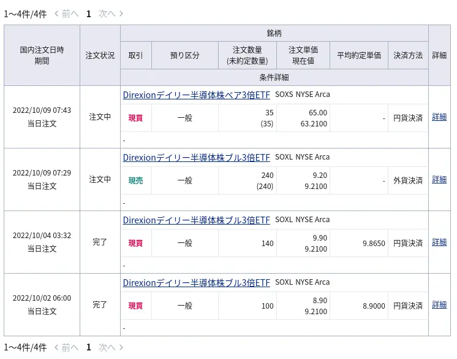
Task: Click 円貨決済 in the SOXS order row
Action: point(408,118)
